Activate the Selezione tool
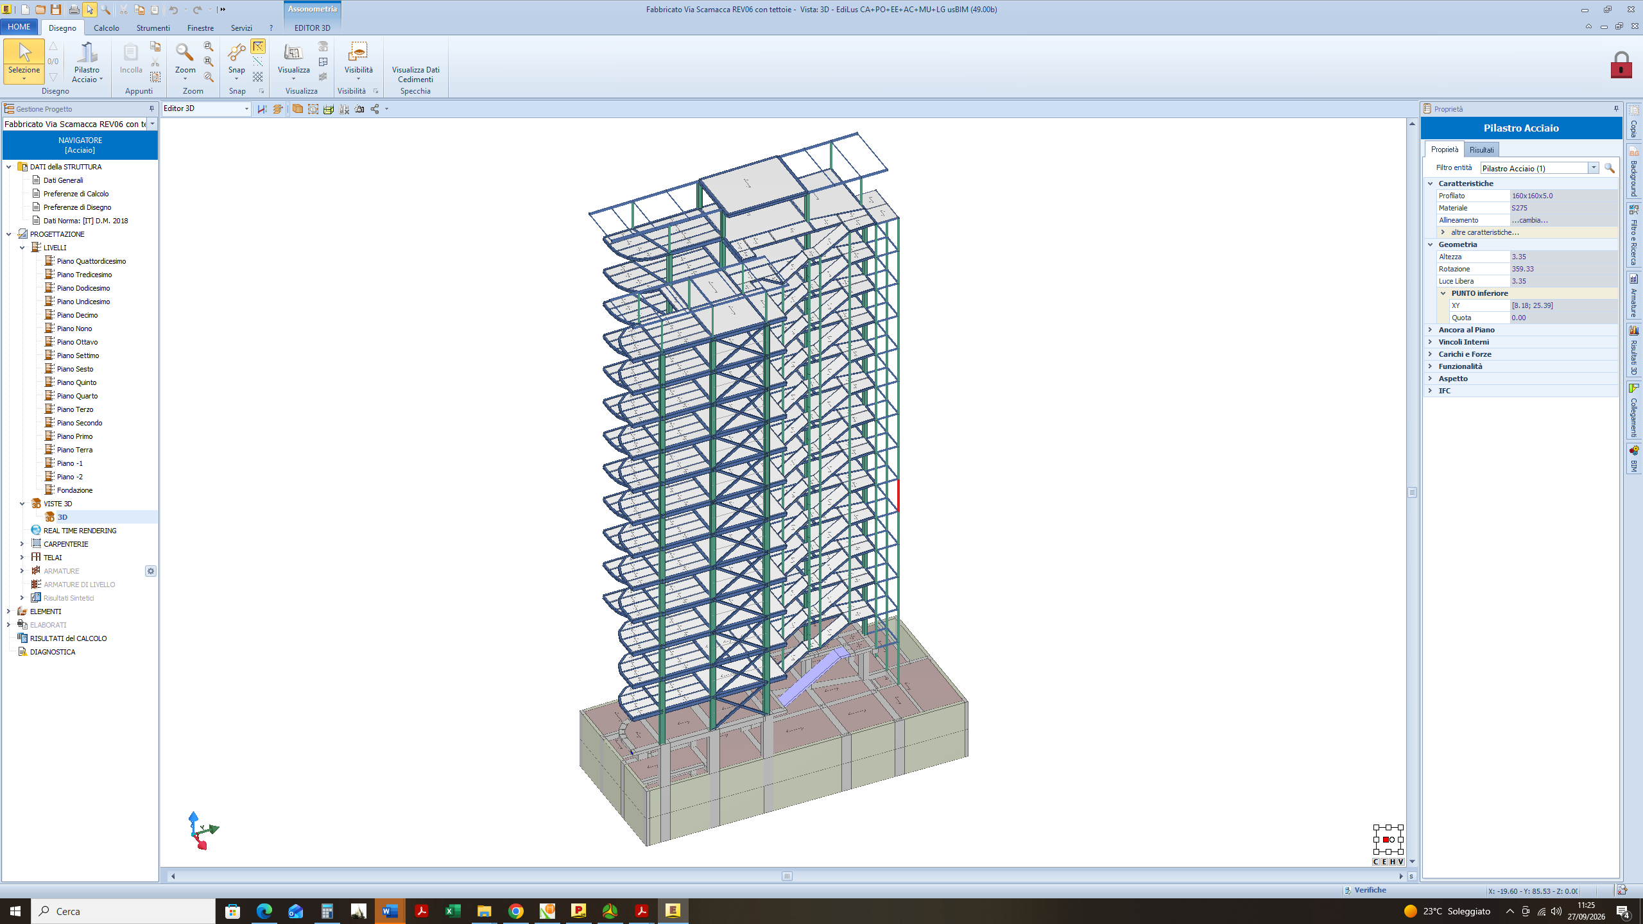 pos(24,61)
